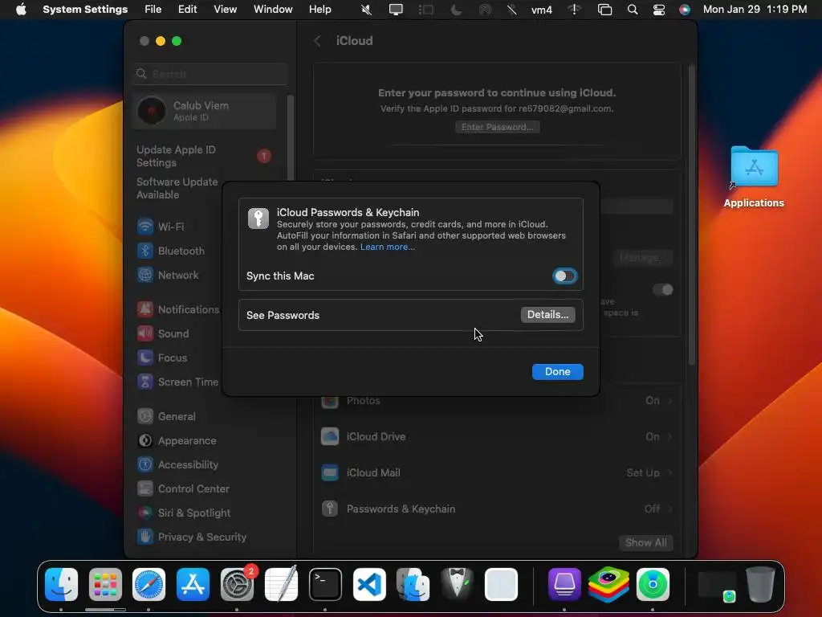Click the screen mirroring display menu bar icon
822x617 pixels.
[x=396, y=10]
